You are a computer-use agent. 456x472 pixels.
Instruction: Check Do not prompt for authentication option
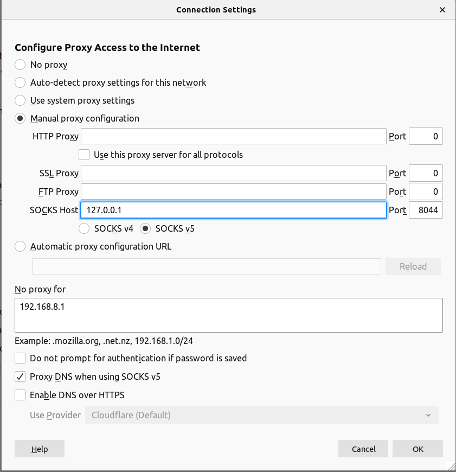[20, 358]
